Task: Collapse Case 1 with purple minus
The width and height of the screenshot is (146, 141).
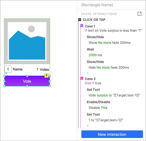Action: [82, 26]
